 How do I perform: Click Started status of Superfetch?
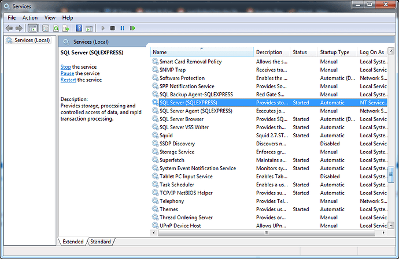pyautogui.click(x=301, y=160)
